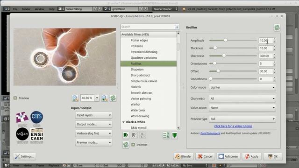Open the Input layers dropdown

[x=93, y=115]
